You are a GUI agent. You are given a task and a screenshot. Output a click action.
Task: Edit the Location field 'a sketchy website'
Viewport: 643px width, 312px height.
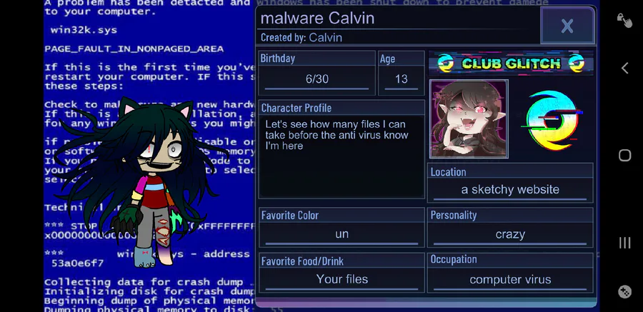click(510, 189)
